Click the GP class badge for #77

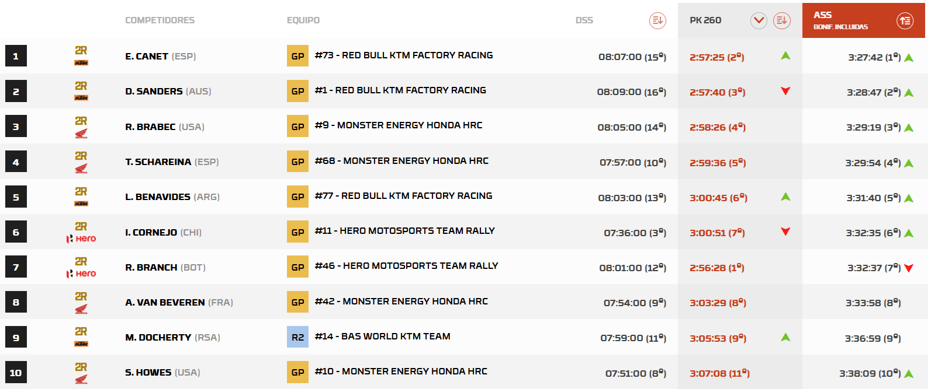click(297, 197)
